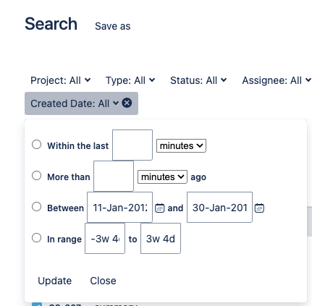This screenshot has width=312, height=306.
Task: Open calendar picker for Between end date
Action: tap(259, 208)
